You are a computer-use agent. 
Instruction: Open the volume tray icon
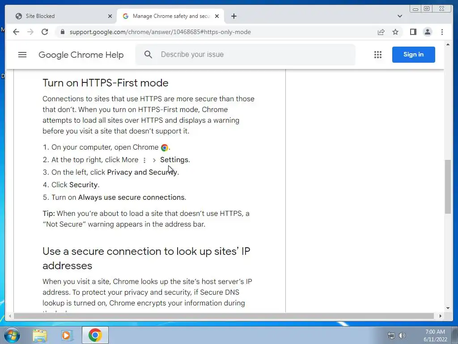pos(402,335)
